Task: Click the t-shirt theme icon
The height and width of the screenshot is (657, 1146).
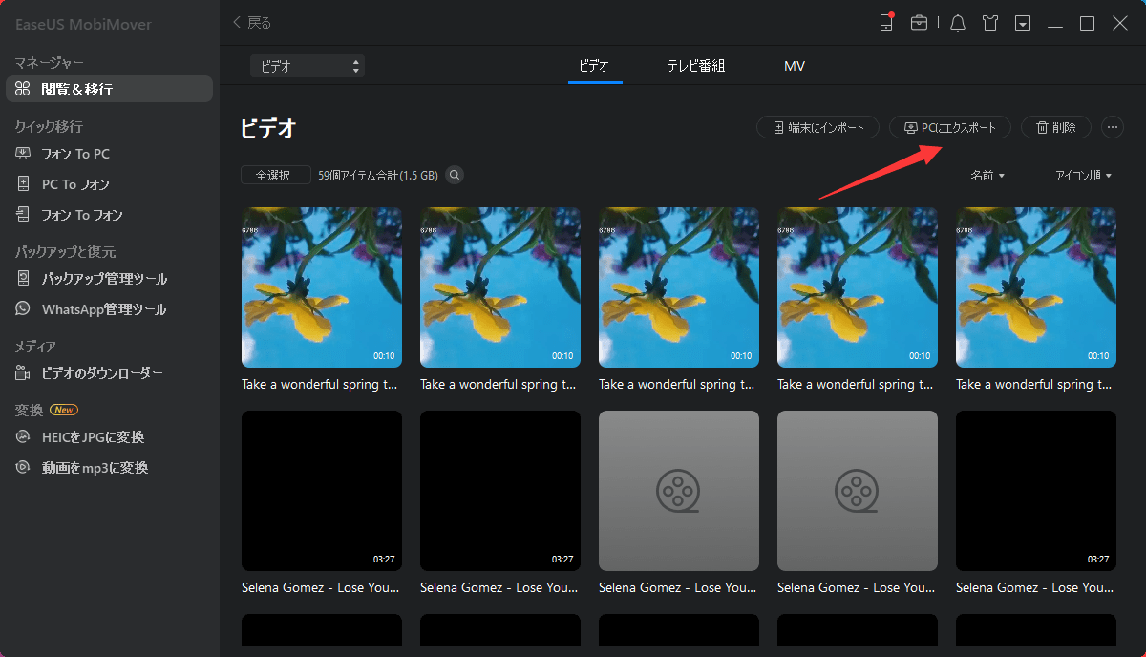Action: tap(989, 22)
